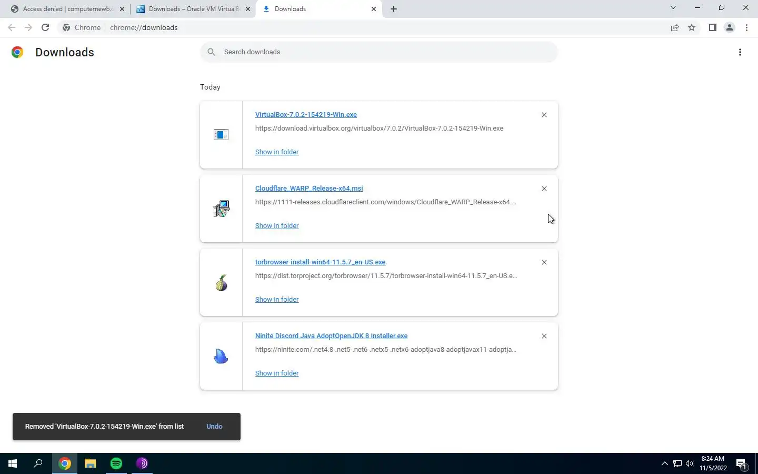Open the Chrome profile avatar
Viewport: 758px width, 474px height.
click(x=730, y=27)
